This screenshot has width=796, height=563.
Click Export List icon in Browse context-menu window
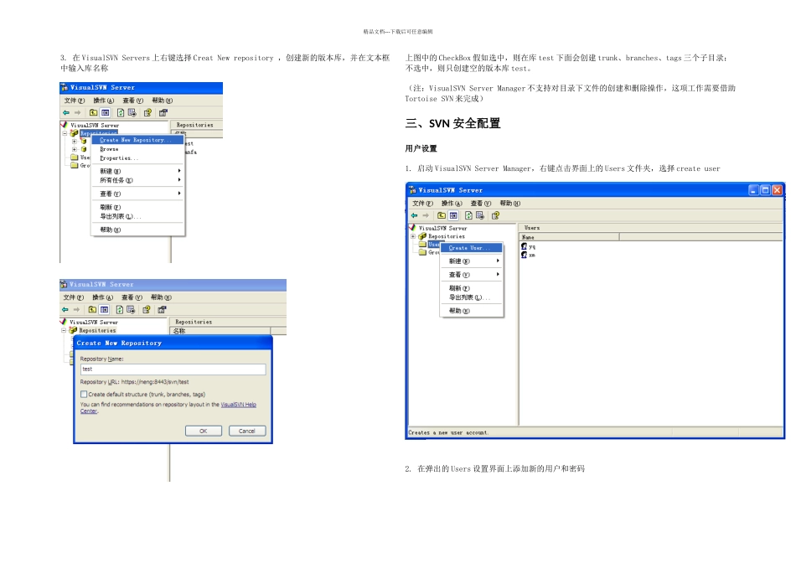point(132,113)
